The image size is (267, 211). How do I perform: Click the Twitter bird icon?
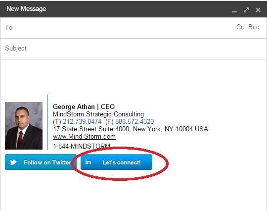pyautogui.click(x=12, y=162)
